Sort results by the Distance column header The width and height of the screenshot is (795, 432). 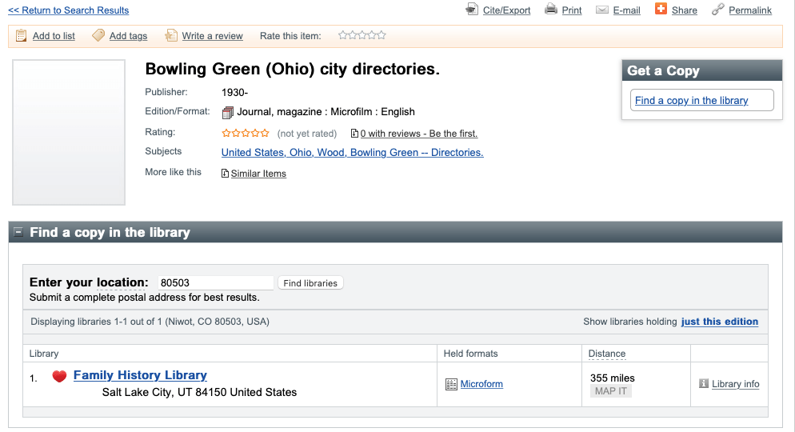point(607,354)
